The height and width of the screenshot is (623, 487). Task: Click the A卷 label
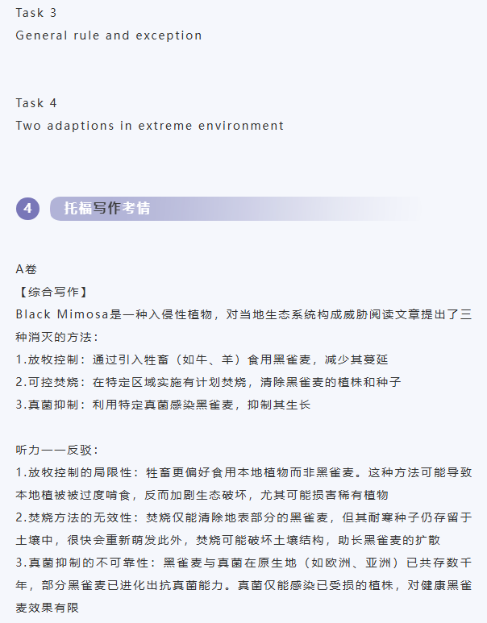coord(27,269)
